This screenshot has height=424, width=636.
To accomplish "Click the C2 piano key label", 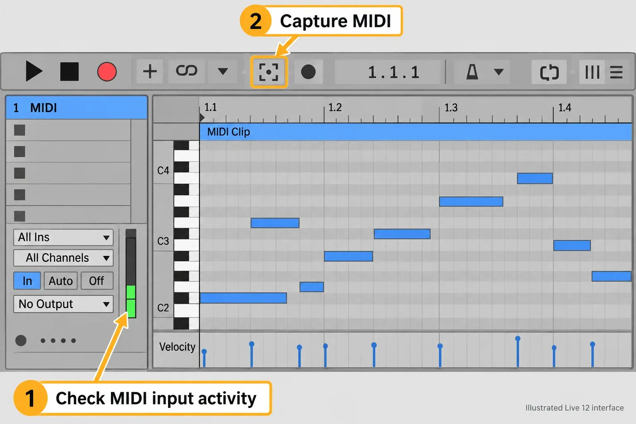I will coord(163,308).
